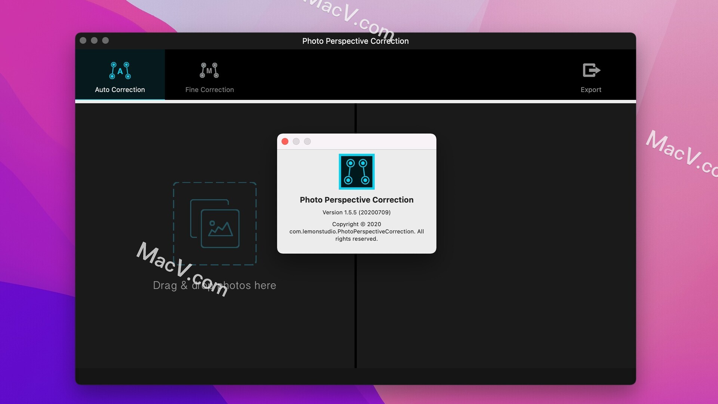Click the 'Photo Perspective Correction' heading in About dialog
The width and height of the screenshot is (718, 404).
pyautogui.click(x=356, y=200)
